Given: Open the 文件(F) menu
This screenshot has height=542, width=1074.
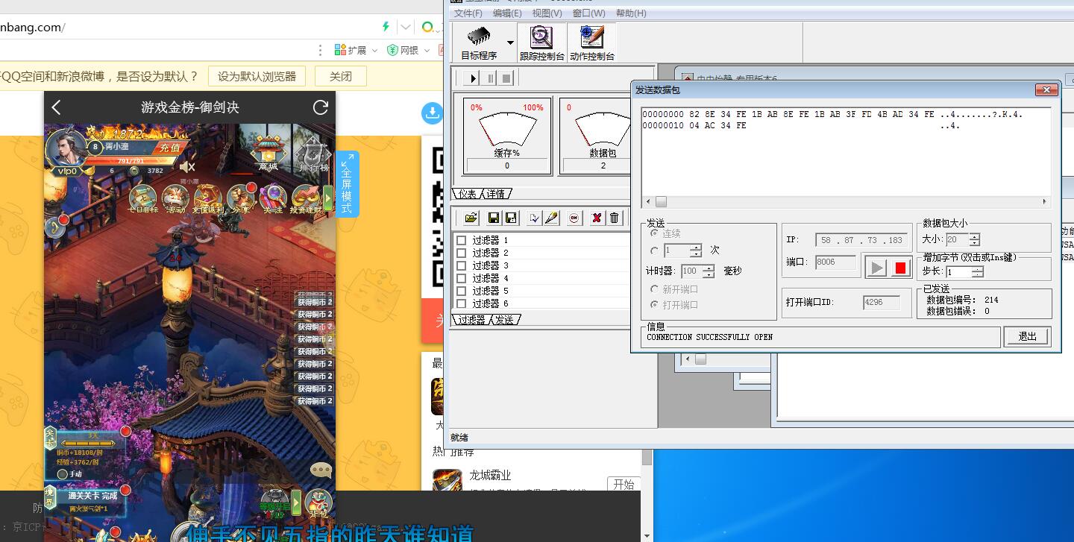Looking at the screenshot, I should [468, 13].
